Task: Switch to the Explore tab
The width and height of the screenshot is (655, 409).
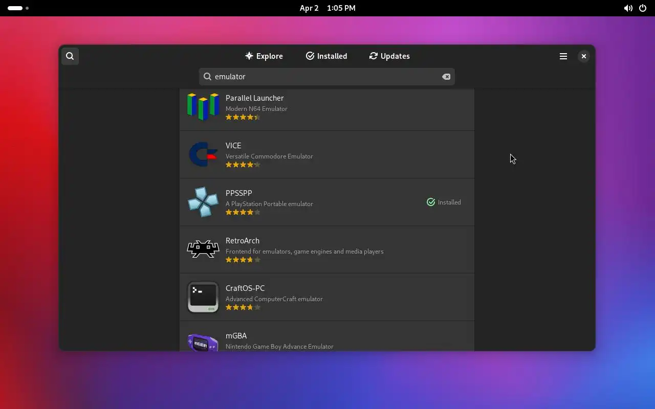Action: click(264, 56)
